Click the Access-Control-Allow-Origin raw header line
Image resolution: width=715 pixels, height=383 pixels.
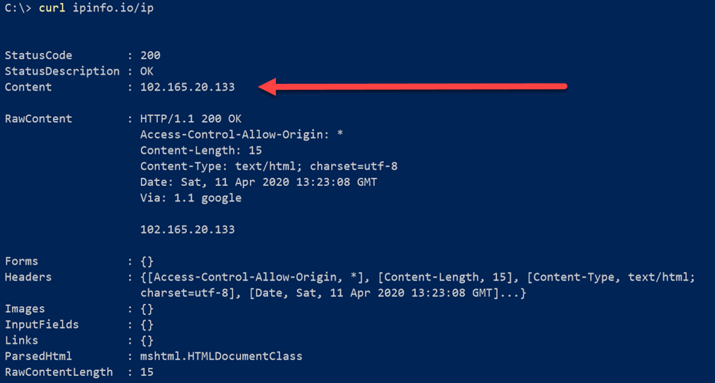click(242, 135)
